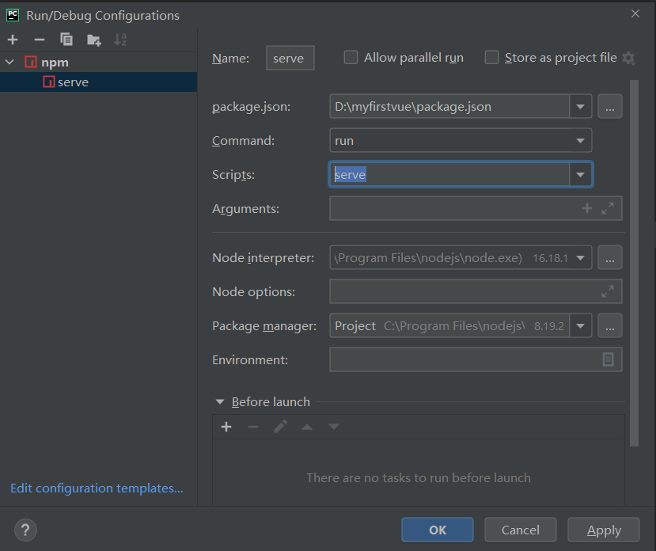Click the Sort Configurations alphabetically icon
The height and width of the screenshot is (551, 656).
[x=120, y=40]
